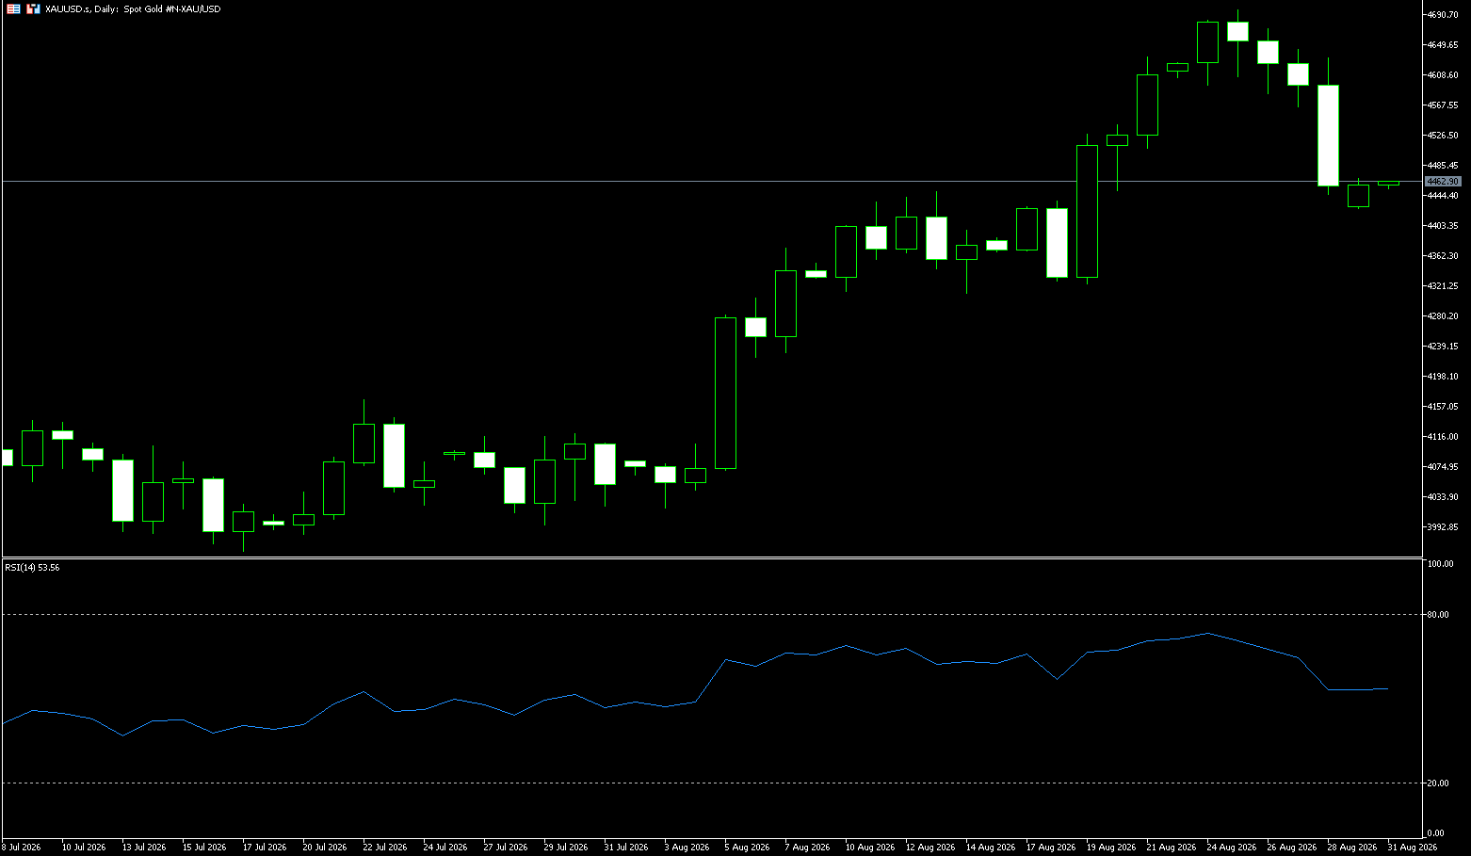Screen dimensions: 1471x856
Task: Select the '24 Aug 2026' date label
Action: coord(1231,848)
